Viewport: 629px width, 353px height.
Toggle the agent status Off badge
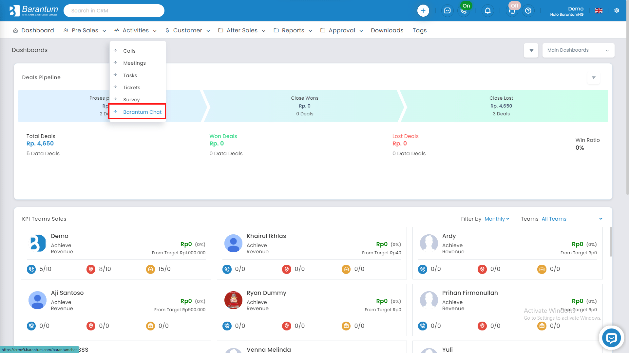point(515,6)
